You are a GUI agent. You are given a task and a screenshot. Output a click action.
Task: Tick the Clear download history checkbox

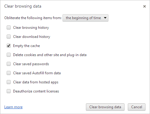click(9, 37)
